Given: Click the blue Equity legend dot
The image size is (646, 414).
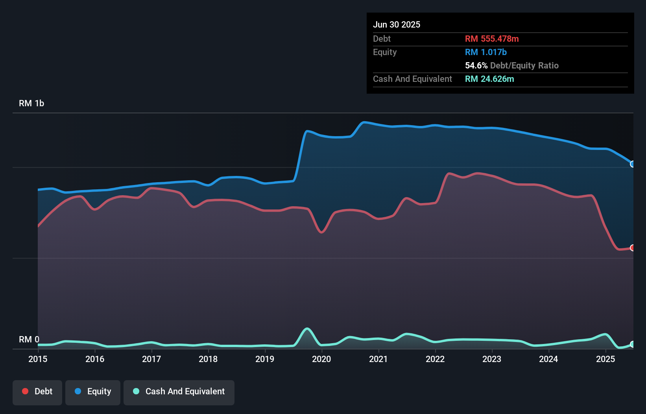Looking at the screenshot, I should 78,391.
